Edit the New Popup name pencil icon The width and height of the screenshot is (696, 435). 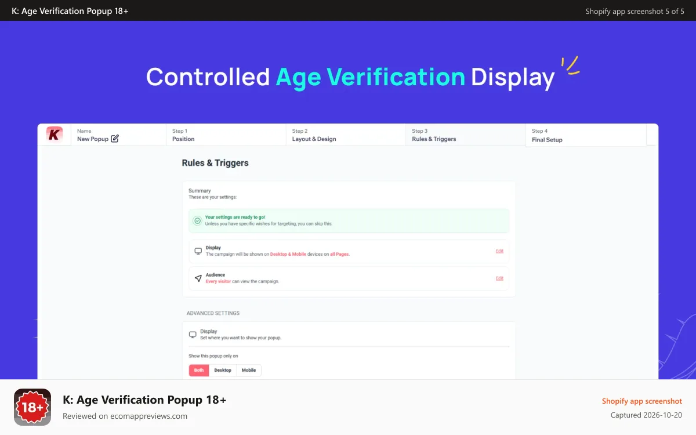[115, 139]
